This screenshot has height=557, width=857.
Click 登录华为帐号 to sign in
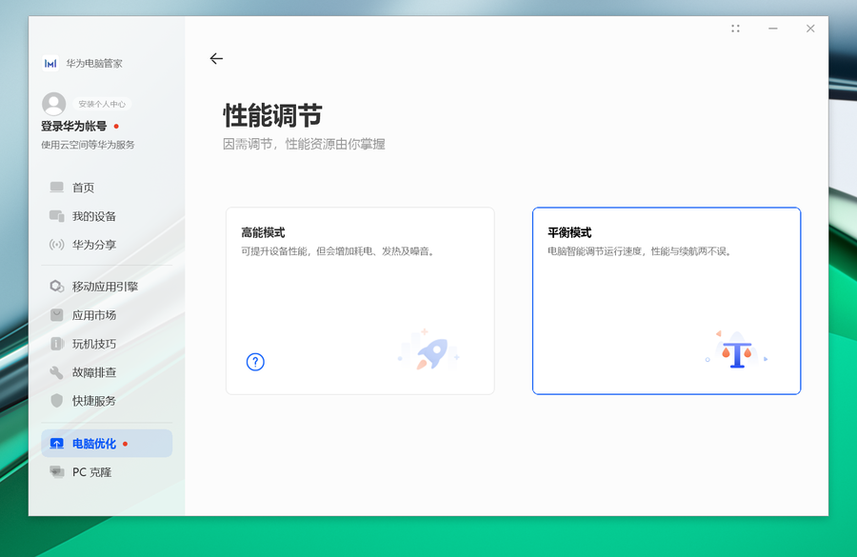coord(74,127)
